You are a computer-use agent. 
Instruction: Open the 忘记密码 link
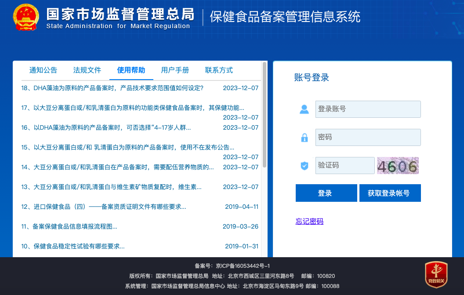[x=309, y=221]
